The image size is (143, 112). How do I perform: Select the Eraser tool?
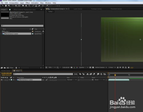pos(39,6)
